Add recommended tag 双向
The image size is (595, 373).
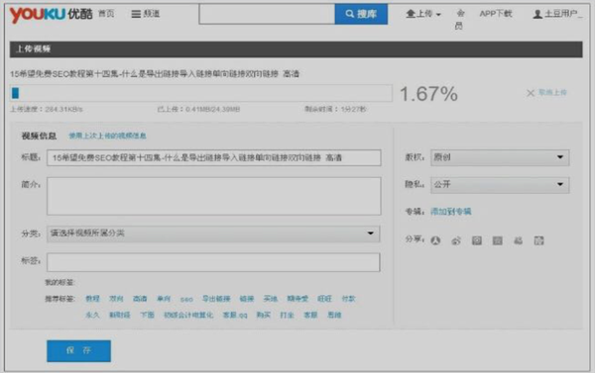click(116, 299)
